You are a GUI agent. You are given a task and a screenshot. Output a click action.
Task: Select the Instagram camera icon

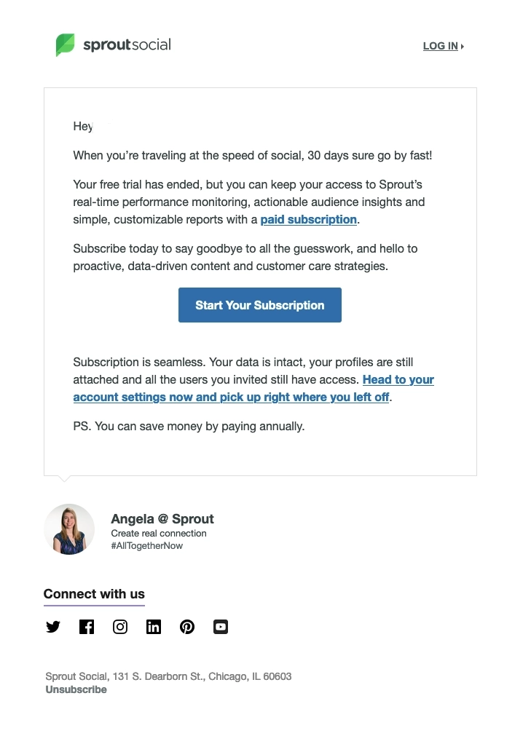tap(120, 626)
